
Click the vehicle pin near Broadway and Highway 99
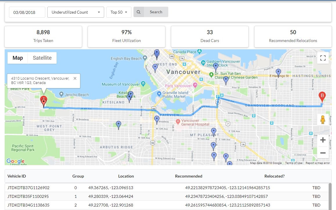point(157,120)
